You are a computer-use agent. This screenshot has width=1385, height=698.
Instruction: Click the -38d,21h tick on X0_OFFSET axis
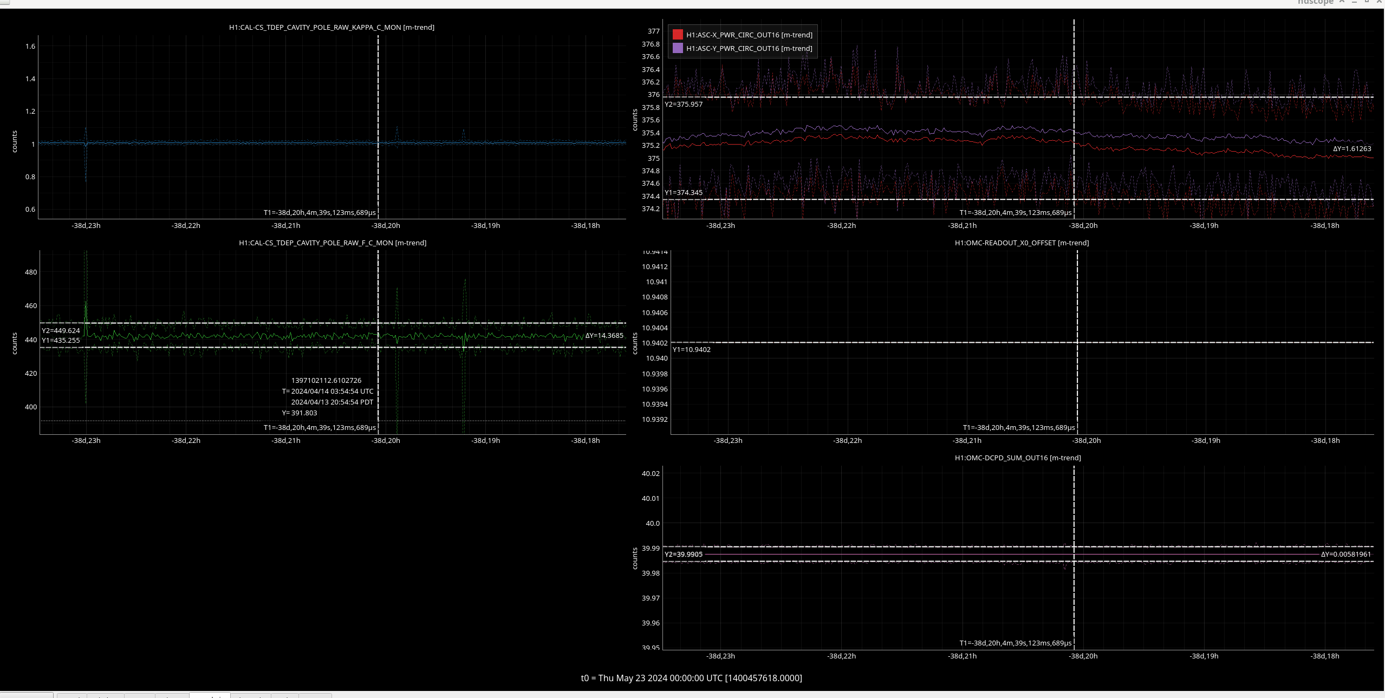967,440
